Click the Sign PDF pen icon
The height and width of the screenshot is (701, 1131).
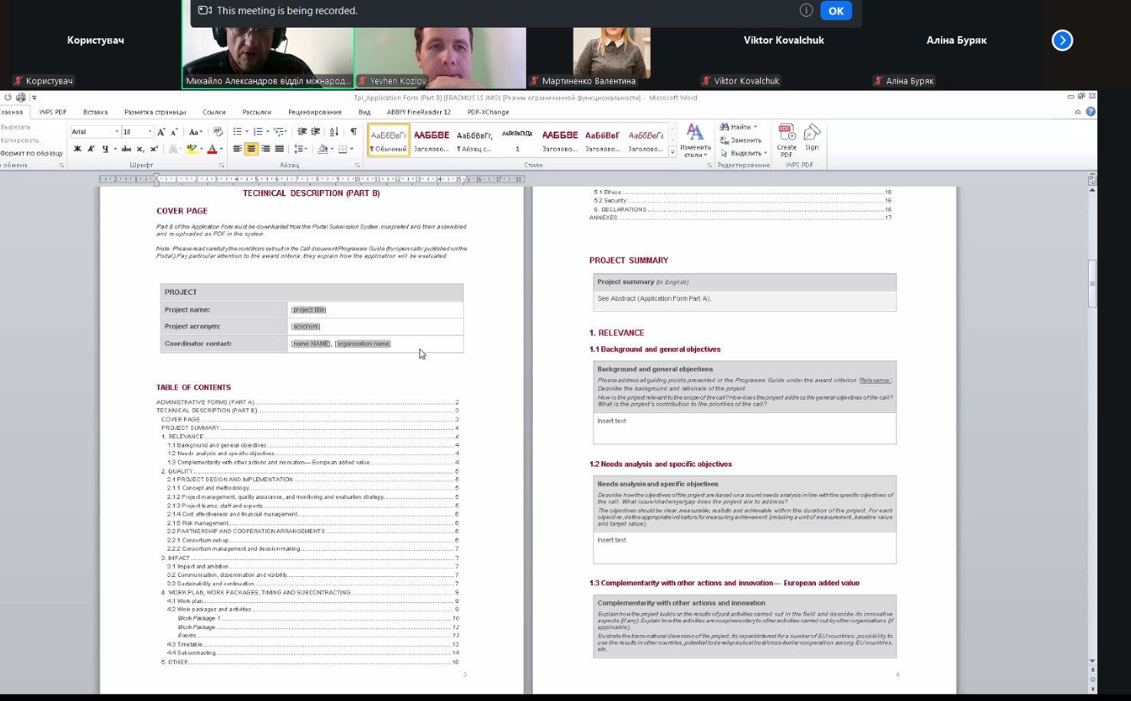pos(811,134)
